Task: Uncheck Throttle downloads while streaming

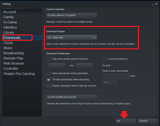Action: 48,79
